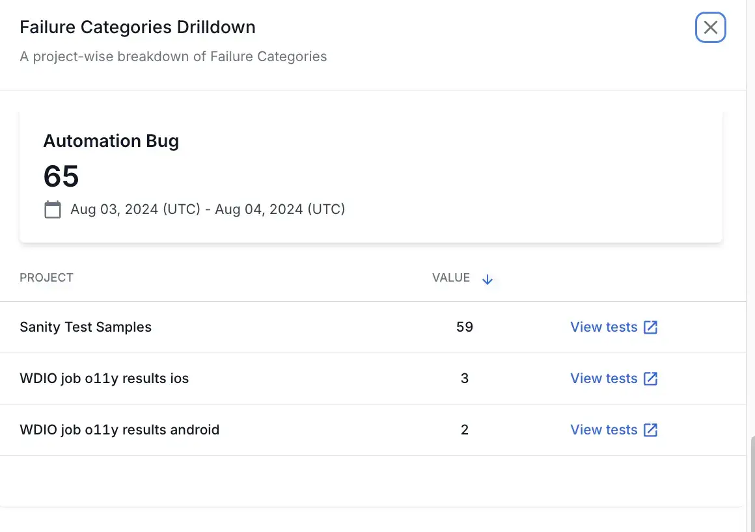View tests for WDIO job o11y results ios
Screen dimensions: 755x532
603,379
